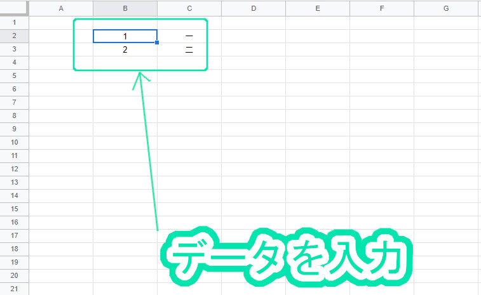Select row 18 header
This screenshot has width=481, height=295.
14,249
